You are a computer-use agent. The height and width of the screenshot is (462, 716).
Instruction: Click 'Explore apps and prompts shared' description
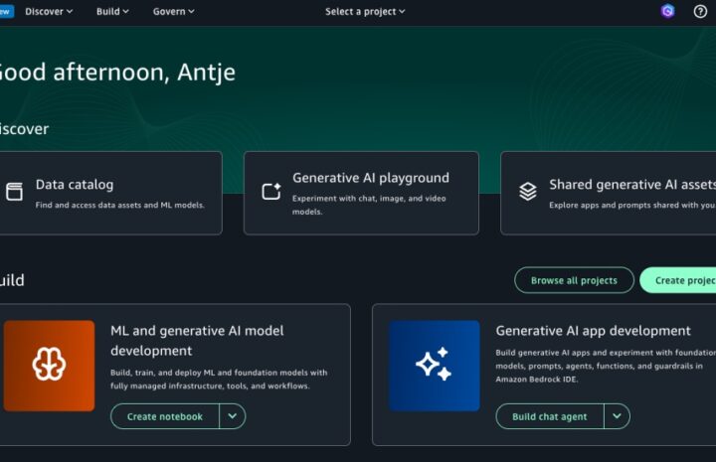pyautogui.click(x=632, y=206)
